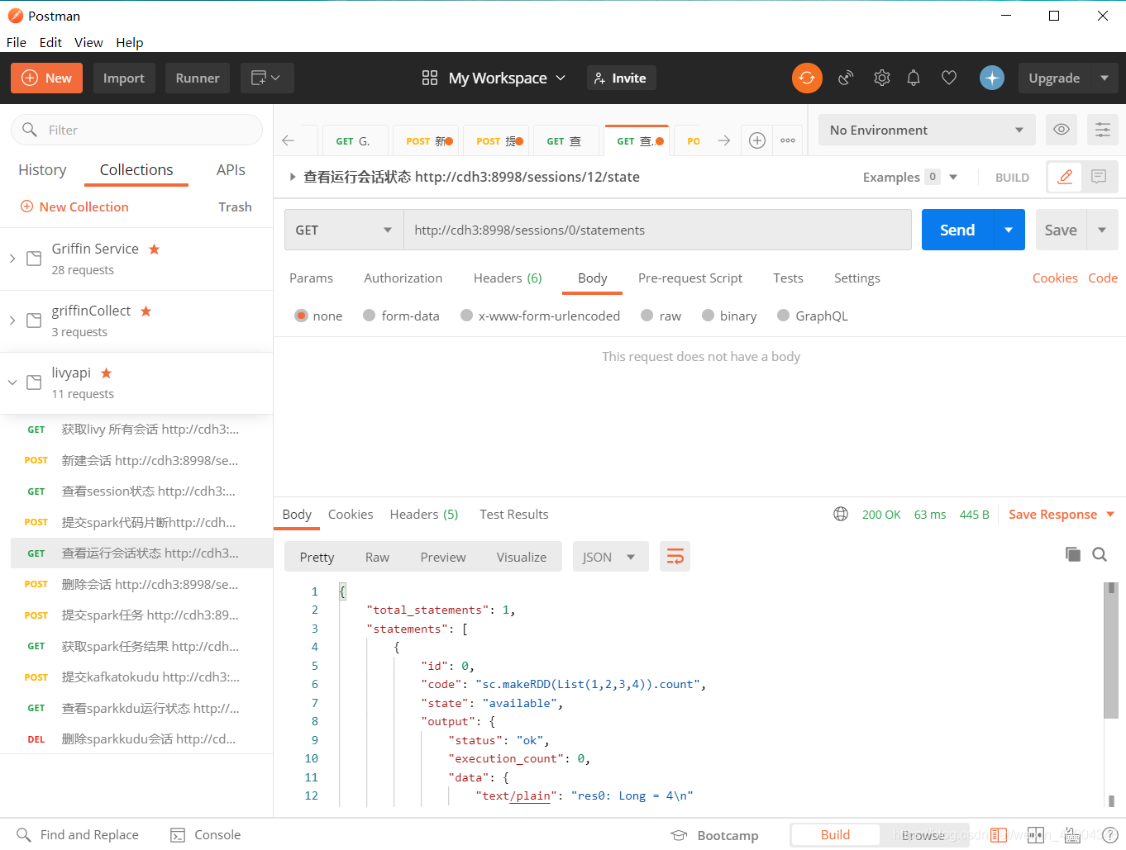Open the Headers (6) request tab

[508, 278]
